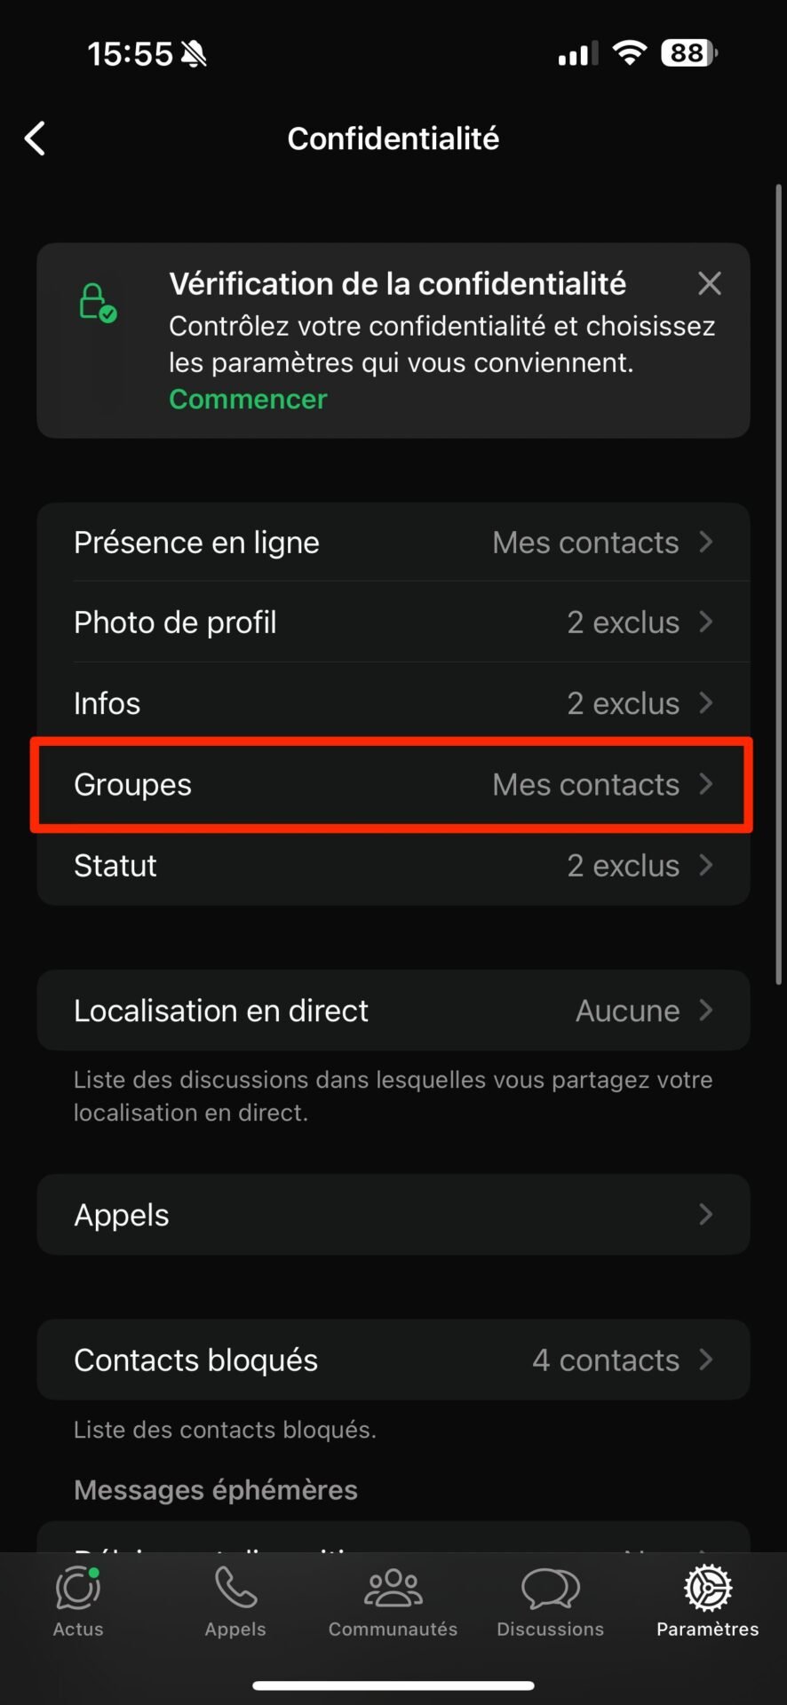Start the privacy check via Commencer
This screenshot has height=1705, width=787.
click(248, 400)
